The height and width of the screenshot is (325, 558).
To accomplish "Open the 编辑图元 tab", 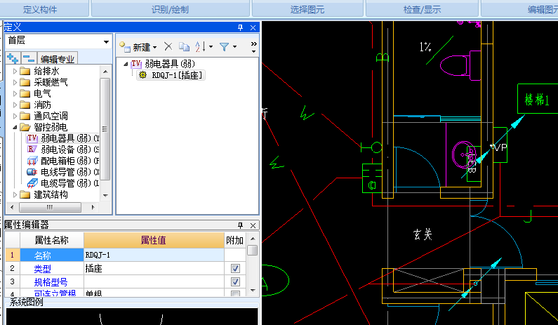I will pos(519,9).
